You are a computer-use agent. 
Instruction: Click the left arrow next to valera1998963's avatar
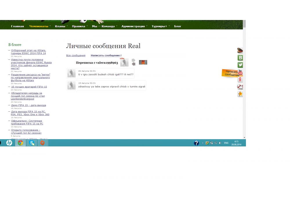133,64
